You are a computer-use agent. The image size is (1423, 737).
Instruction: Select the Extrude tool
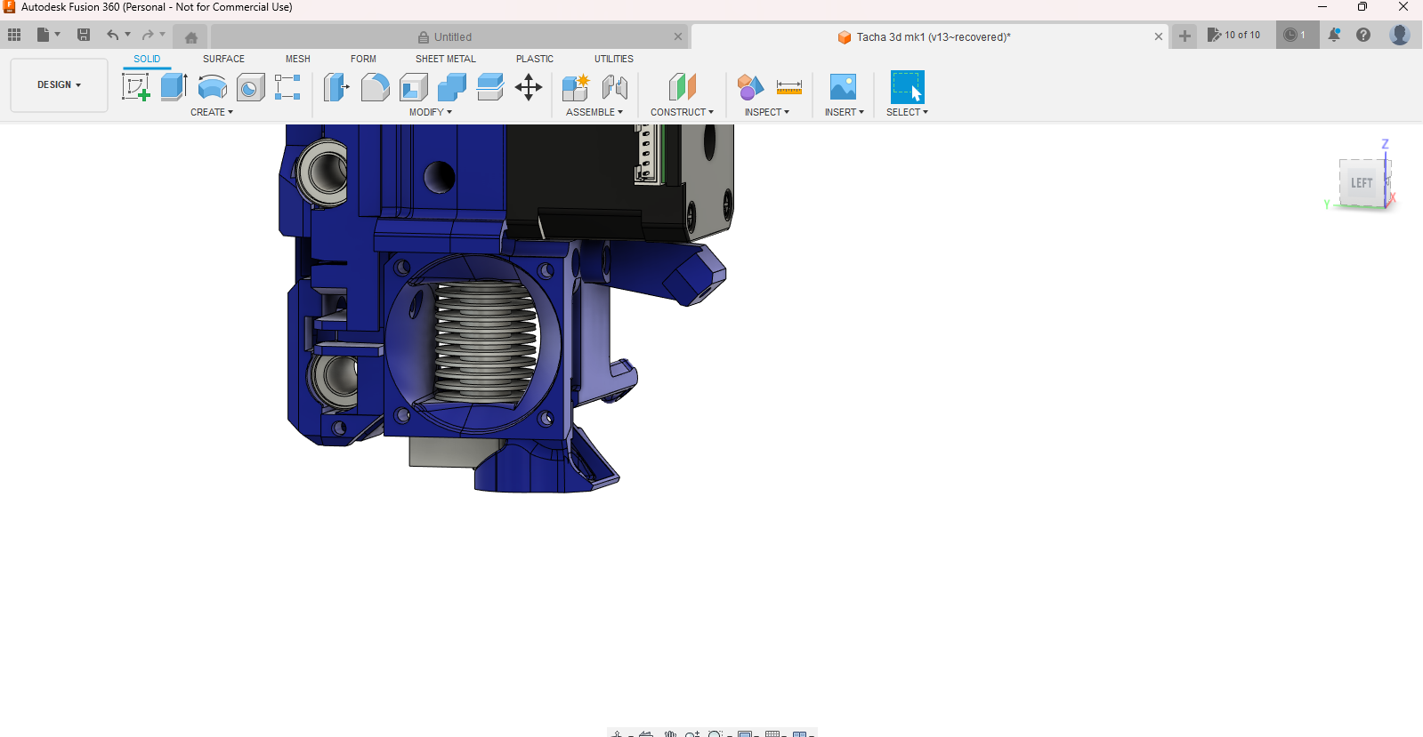click(x=174, y=87)
